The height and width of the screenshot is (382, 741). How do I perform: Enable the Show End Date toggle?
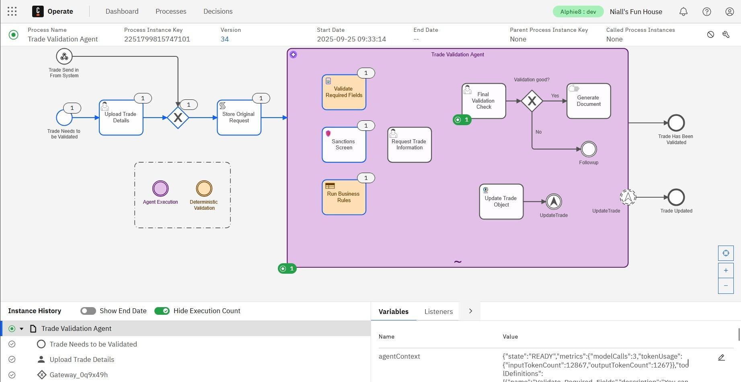coord(88,311)
